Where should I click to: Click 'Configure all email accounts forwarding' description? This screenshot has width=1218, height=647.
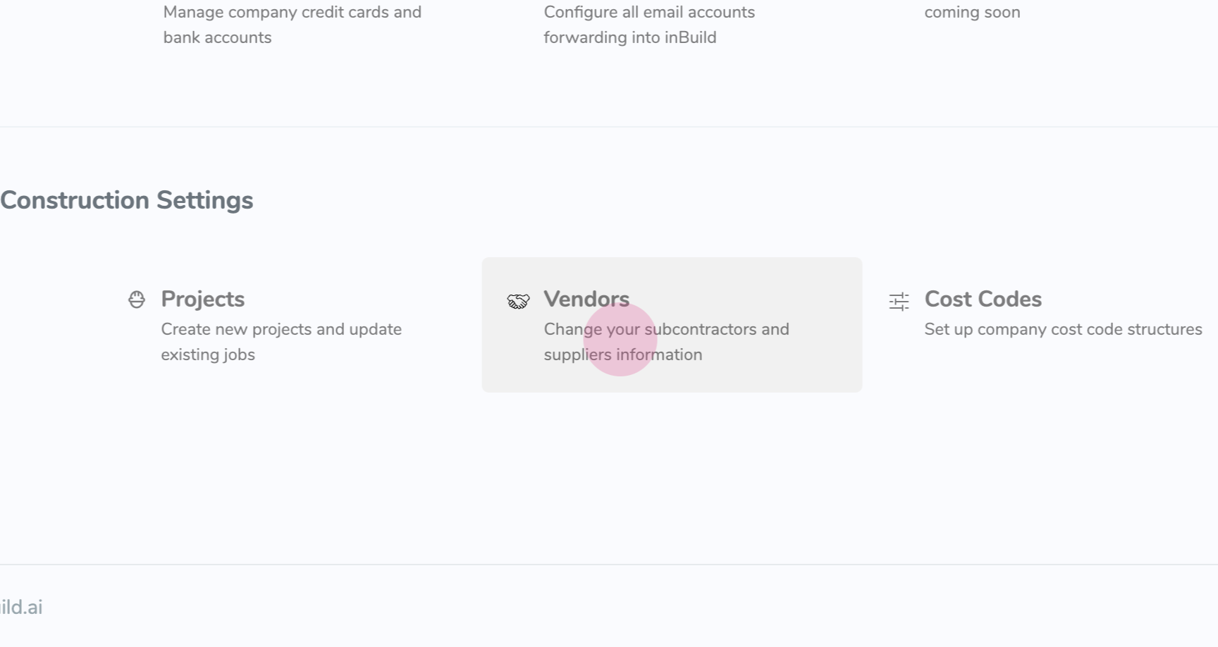(x=648, y=25)
